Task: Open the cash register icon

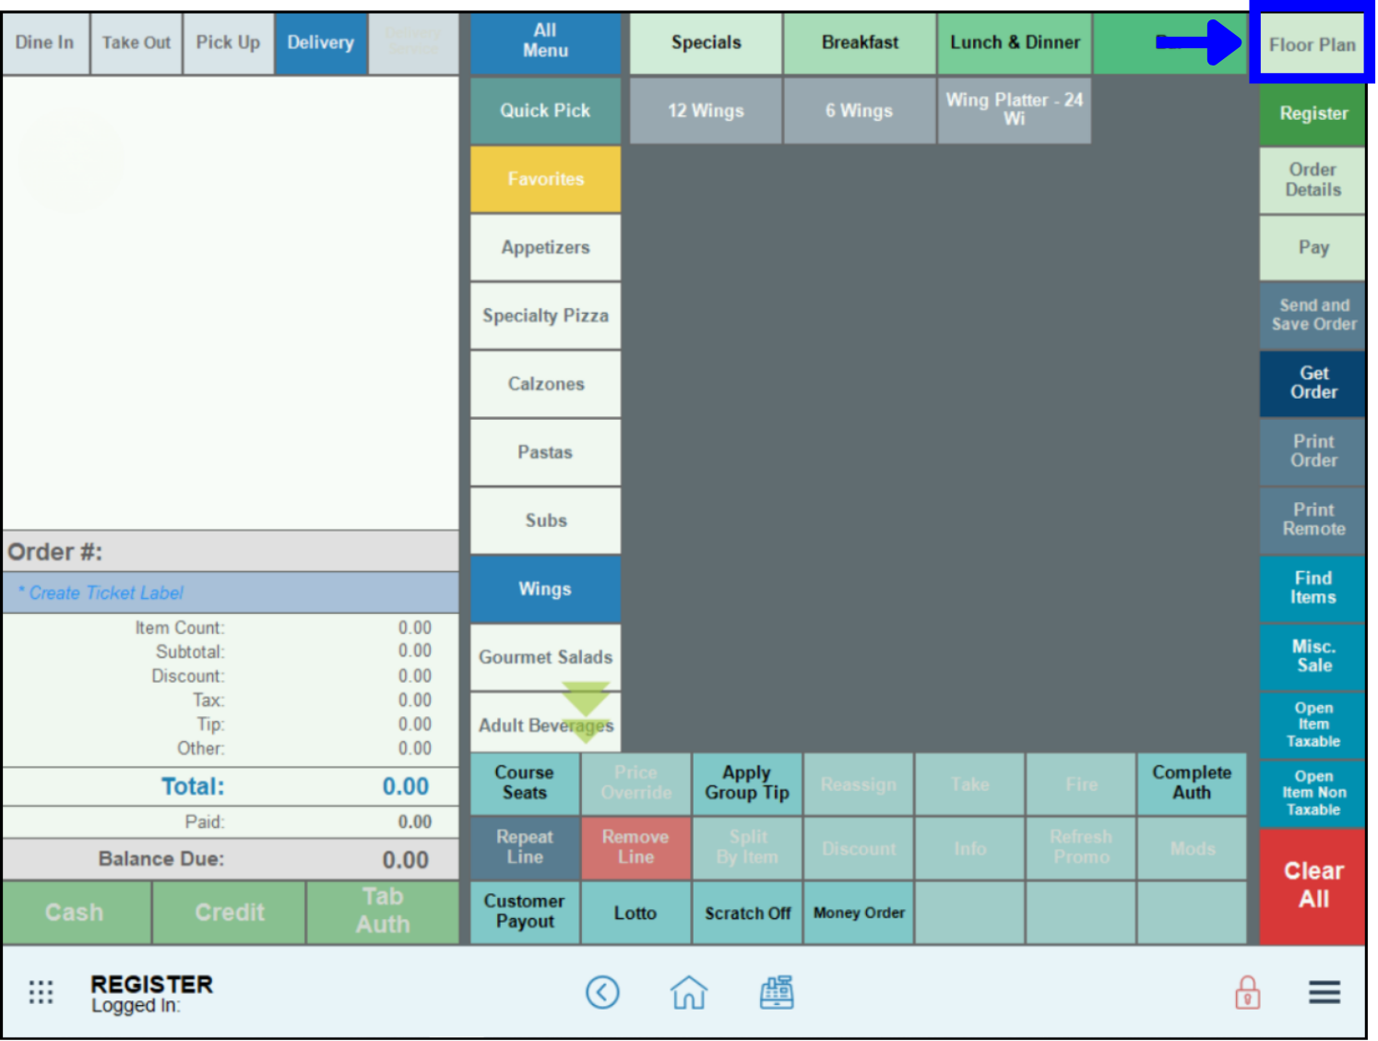Action: [777, 993]
